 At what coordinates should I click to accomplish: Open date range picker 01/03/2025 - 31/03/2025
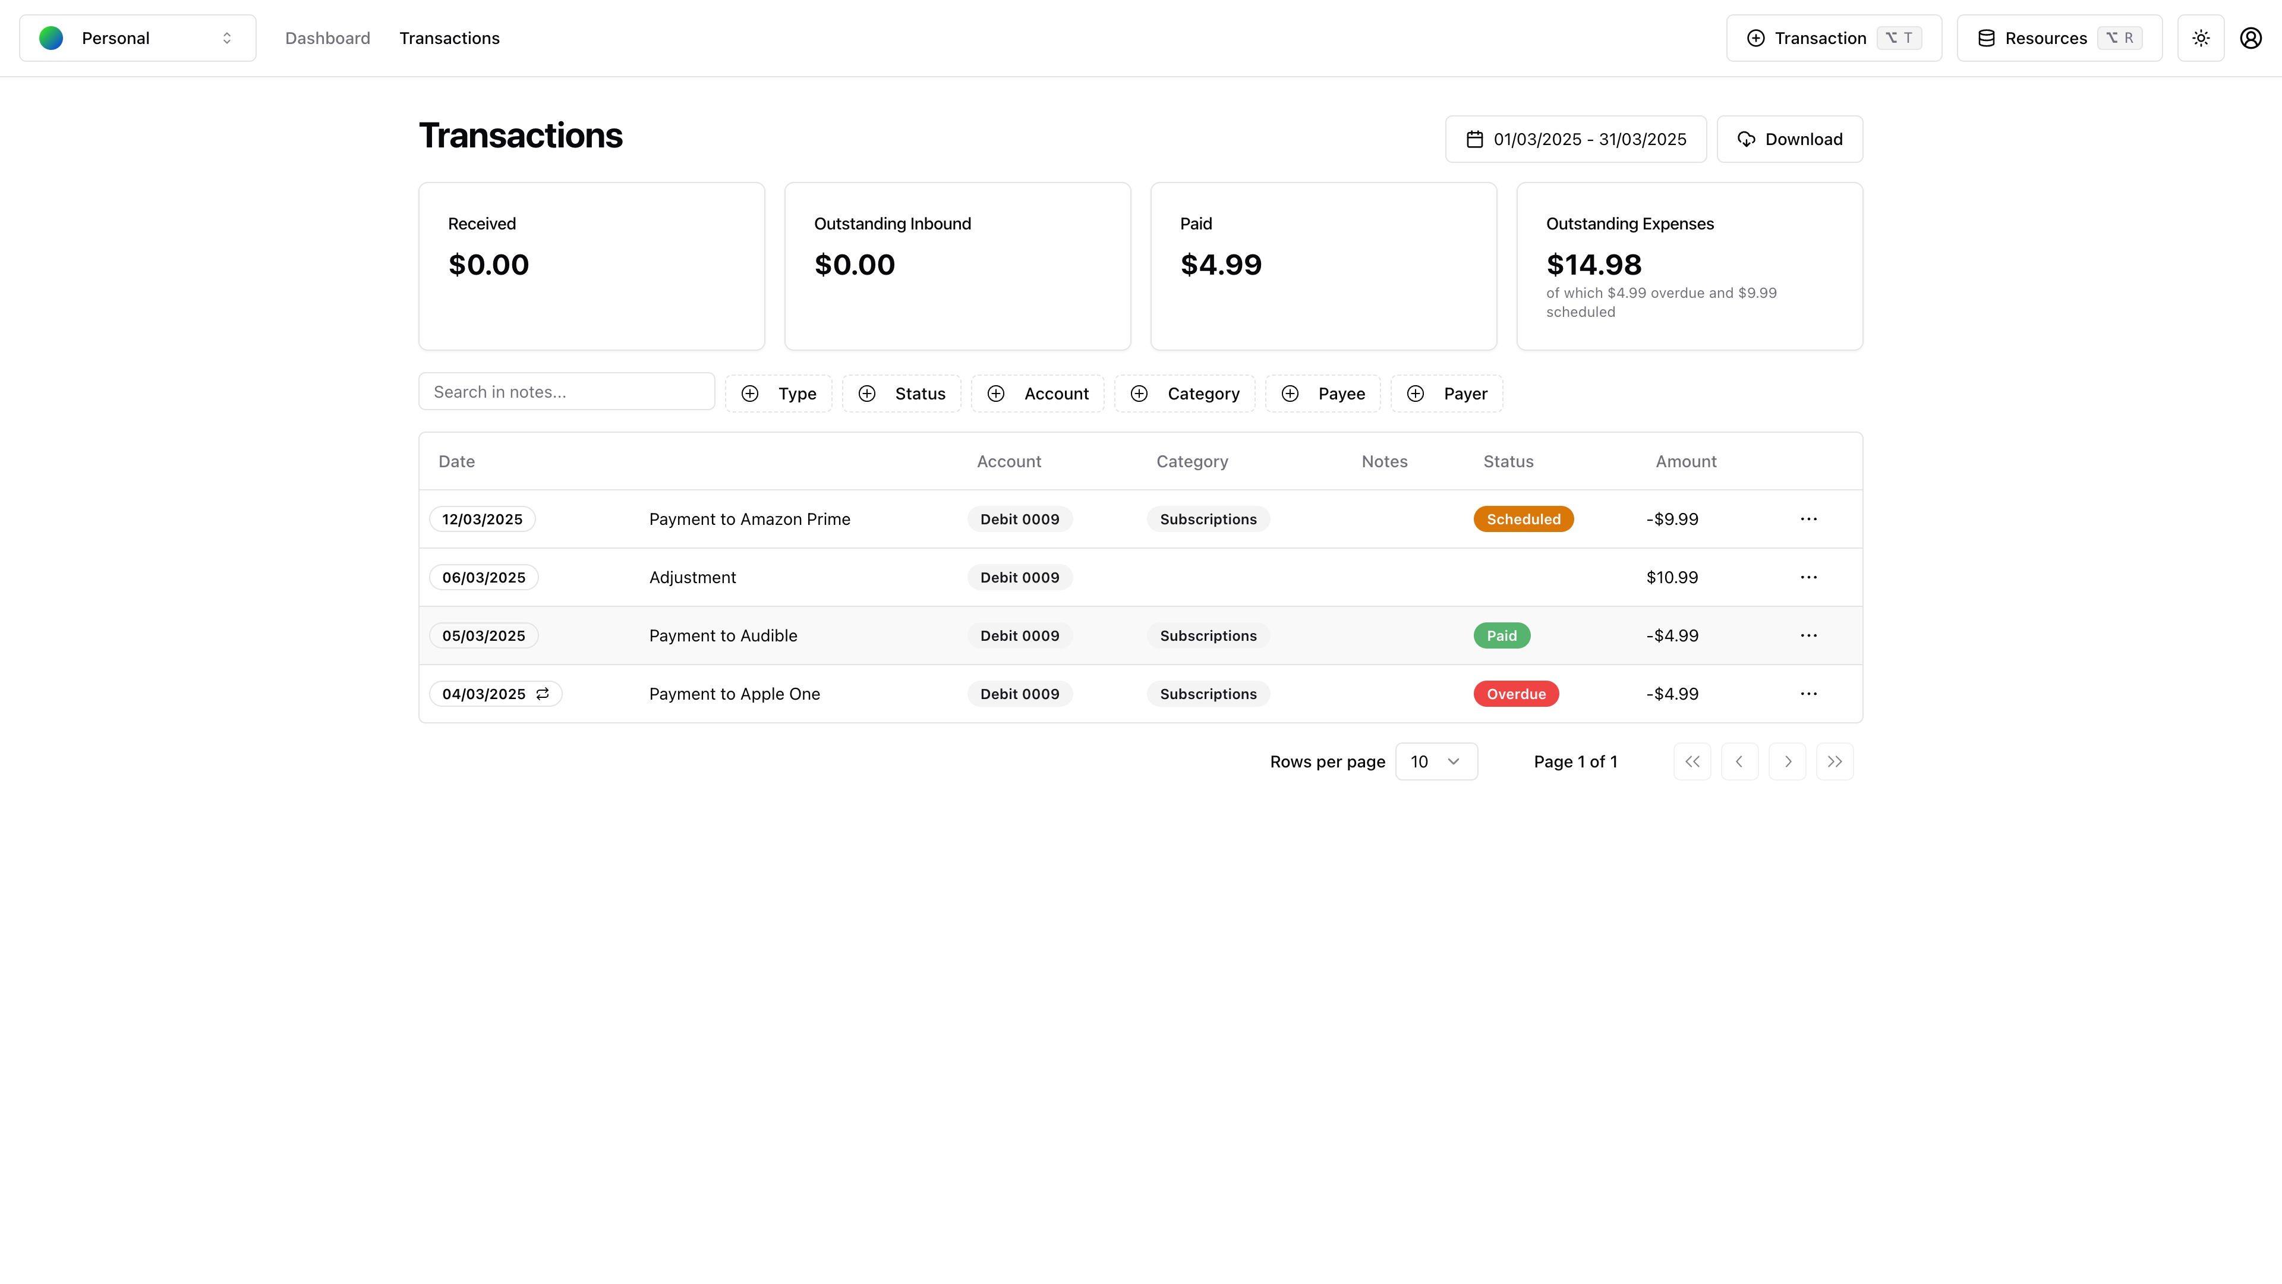click(1575, 139)
